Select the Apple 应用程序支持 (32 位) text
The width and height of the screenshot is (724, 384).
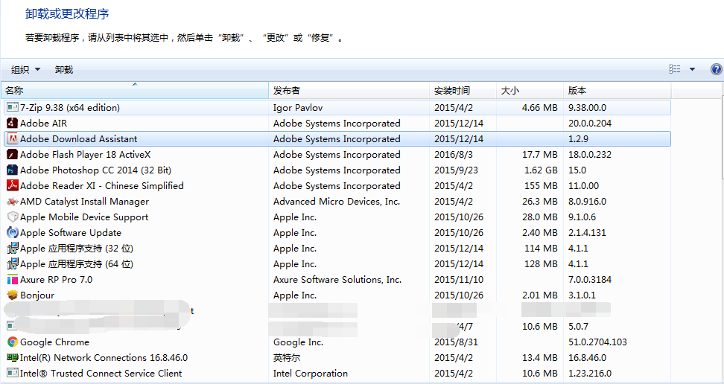point(77,249)
